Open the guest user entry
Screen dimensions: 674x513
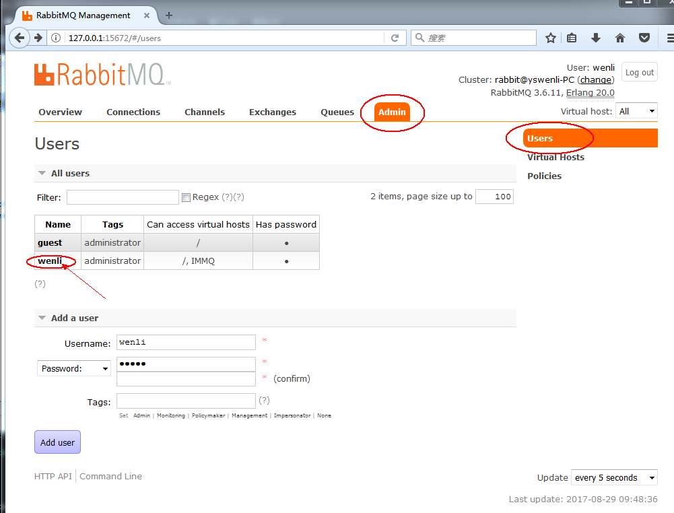pyautogui.click(x=50, y=243)
